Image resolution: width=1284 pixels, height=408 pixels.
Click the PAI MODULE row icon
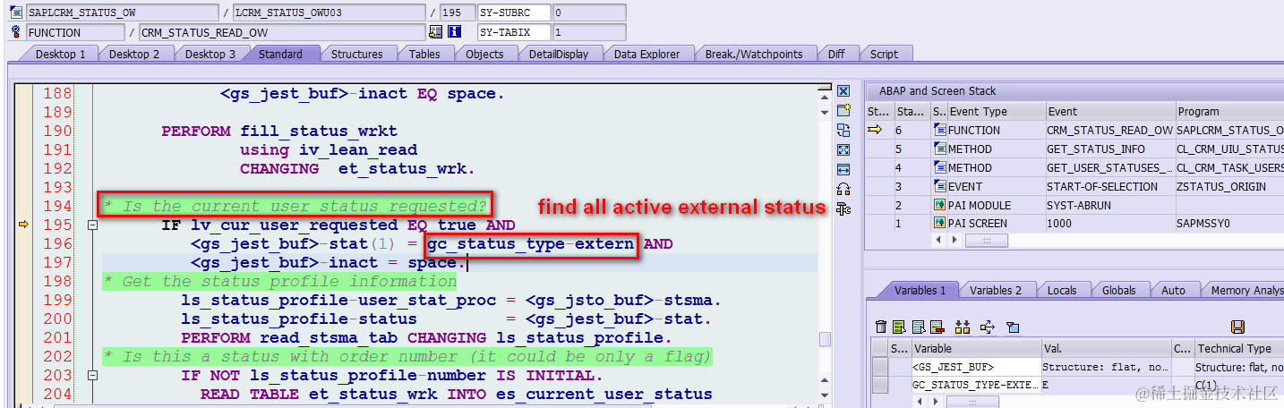tap(939, 205)
